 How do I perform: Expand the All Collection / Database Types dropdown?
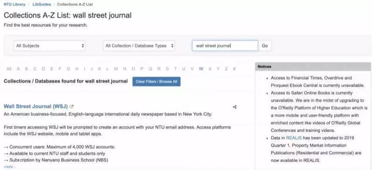(x=139, y=46)
